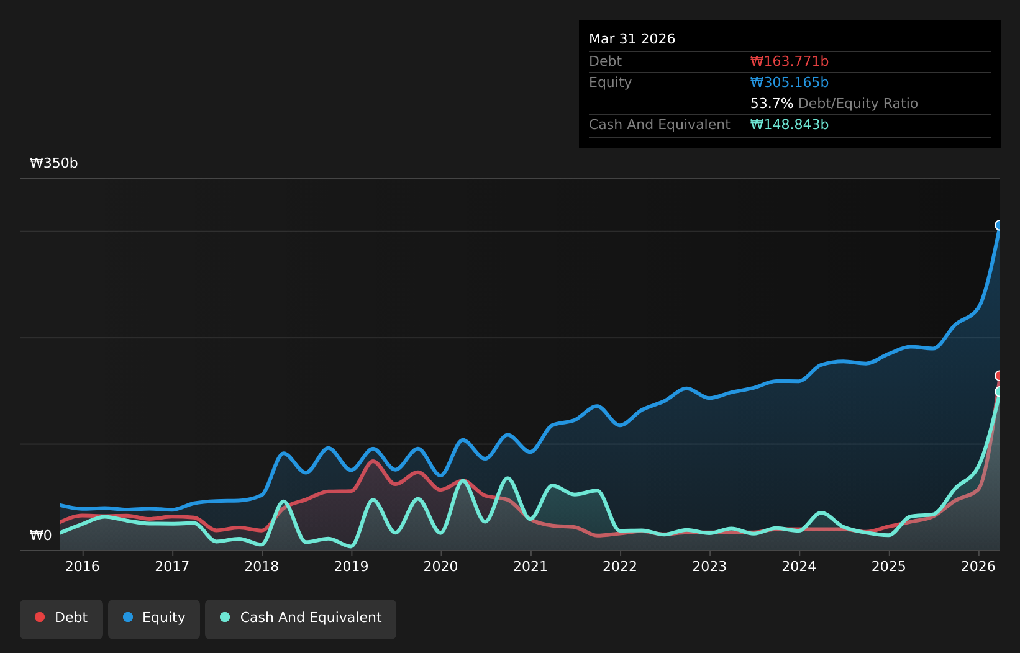The height and width of the screenshot is (653, 1020).
Task: Select the Equity endpoint marker on chart
Action: click(x=1000, y=225)
